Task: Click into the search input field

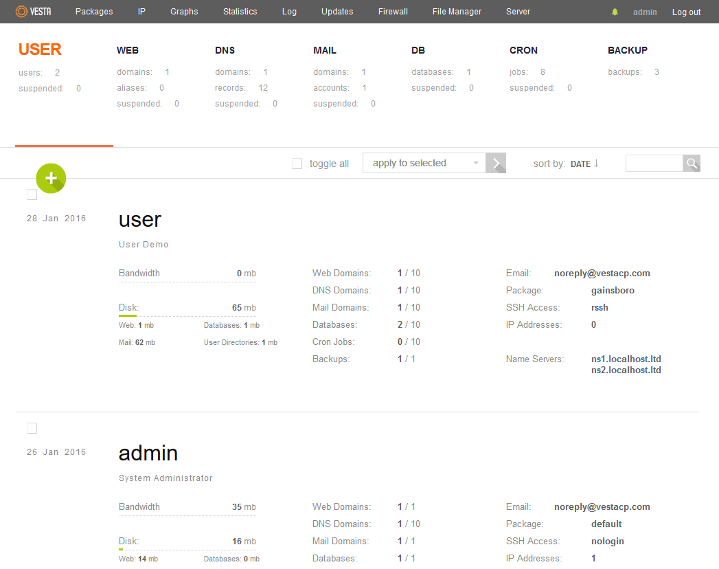Action: pyautogui.click(x=654, y=164)
